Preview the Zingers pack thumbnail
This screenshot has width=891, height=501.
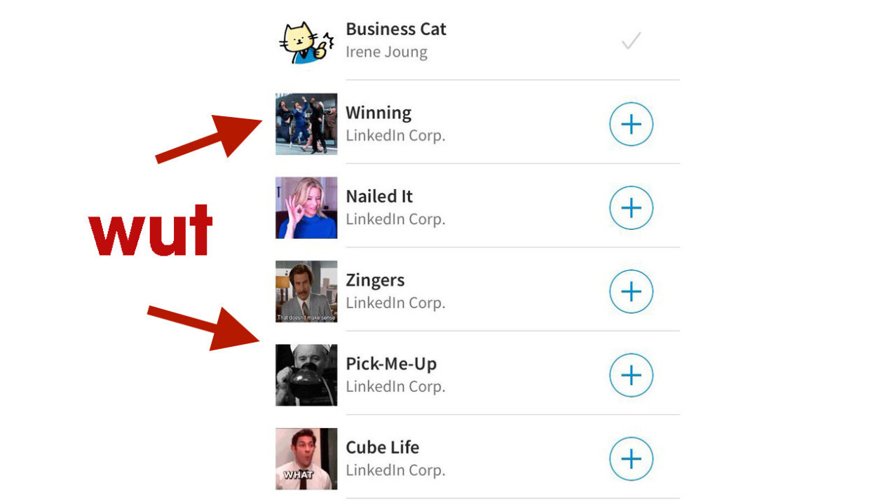(x=306, y=291)
